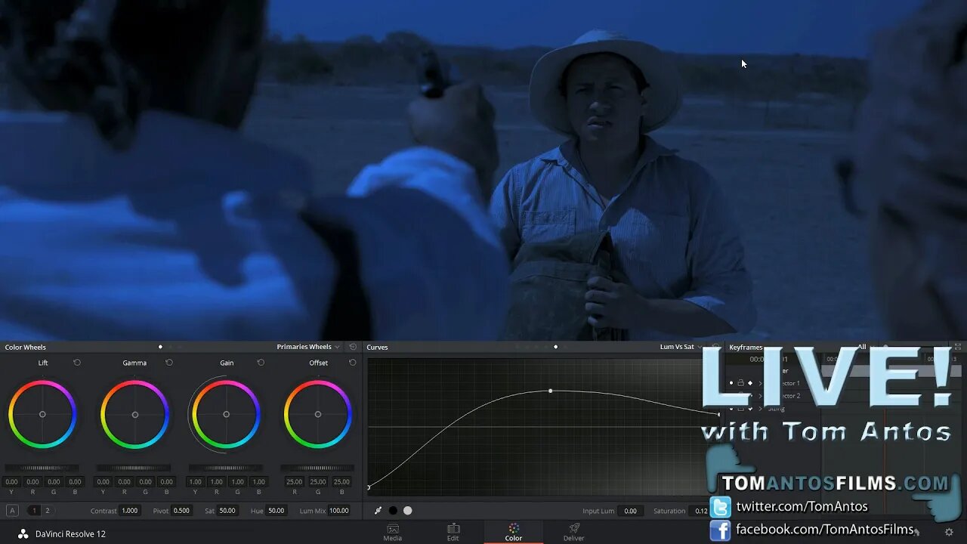Viewport: 967px width, 544px height.
Task: Click the Gamma R value field
Action: (124, 481)
